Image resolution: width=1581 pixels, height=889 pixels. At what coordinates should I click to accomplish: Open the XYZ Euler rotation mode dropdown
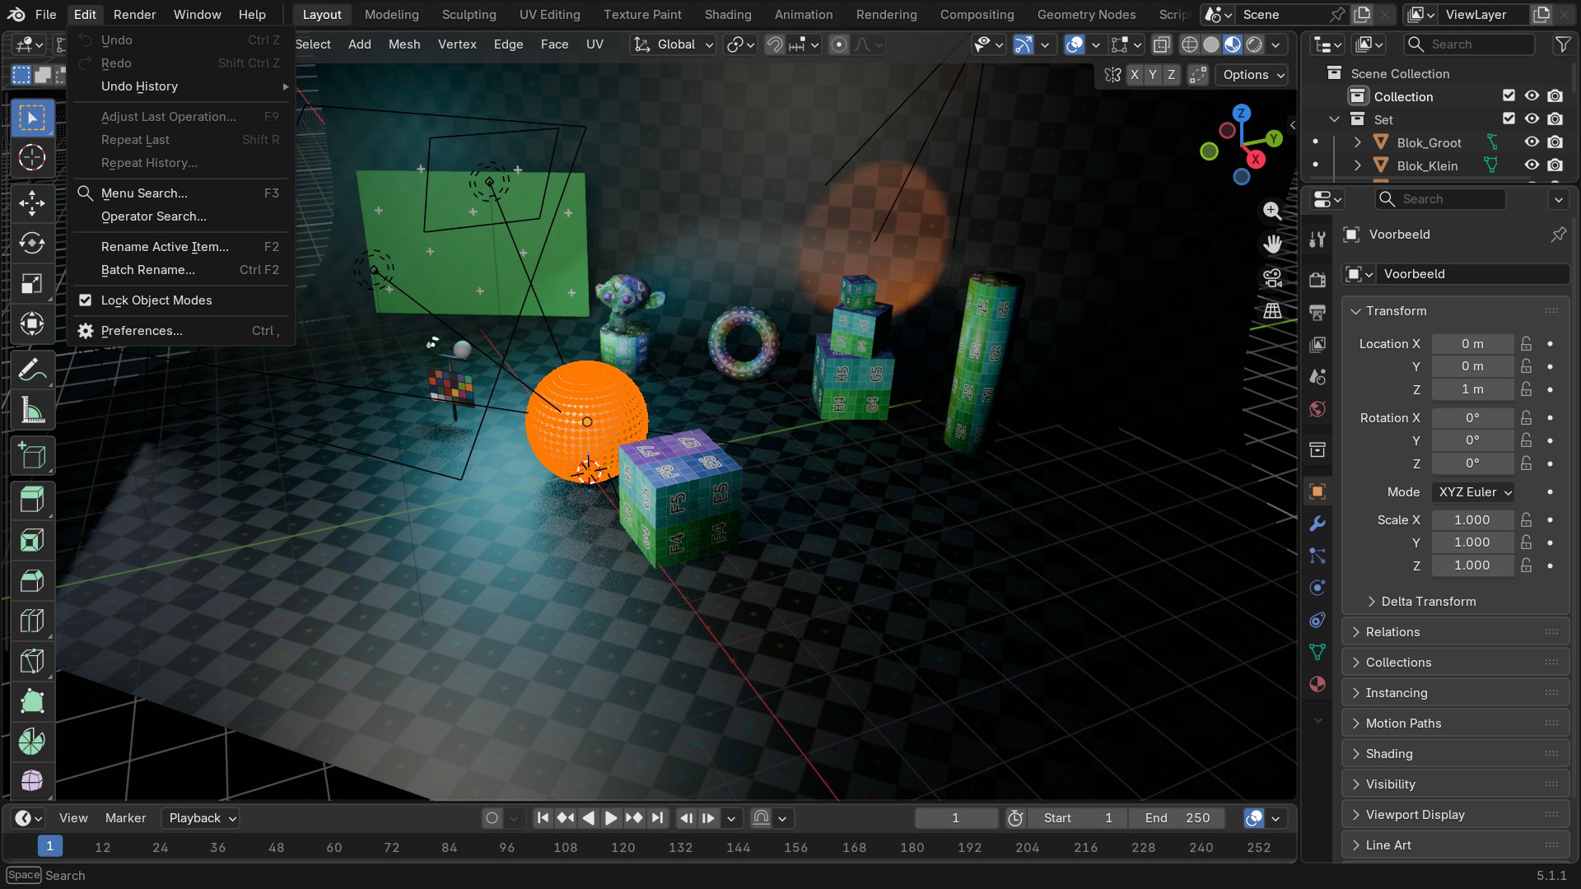point(1473,492)
